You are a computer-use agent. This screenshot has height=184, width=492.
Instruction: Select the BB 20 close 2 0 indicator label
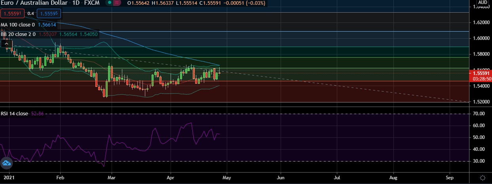[18, 34]
